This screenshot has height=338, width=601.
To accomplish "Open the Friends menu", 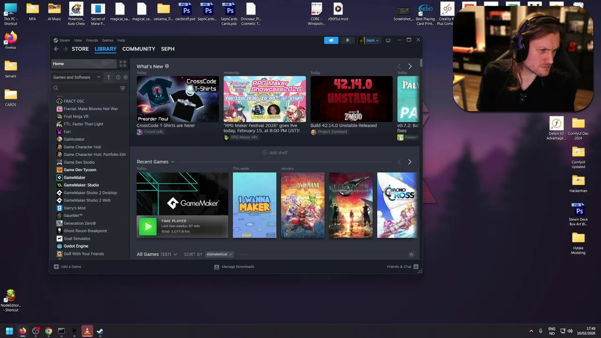I will [92, 40].
